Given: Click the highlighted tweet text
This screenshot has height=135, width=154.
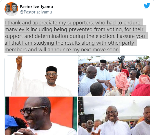Looking at the screenshot, I should (75, 36).
